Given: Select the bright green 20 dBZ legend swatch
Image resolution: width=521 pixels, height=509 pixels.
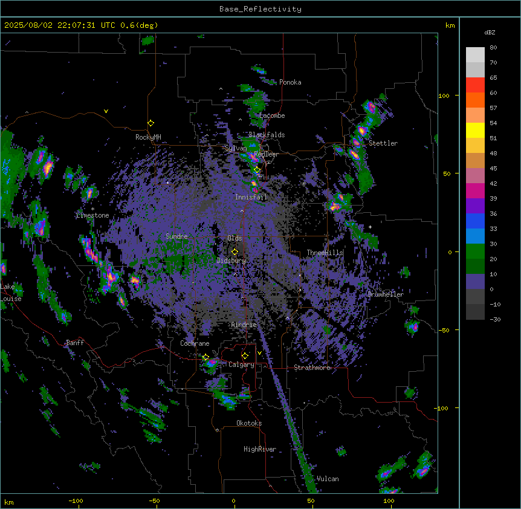Looking at the screenshot, I should pyautogui.click(x=475, y=251).
